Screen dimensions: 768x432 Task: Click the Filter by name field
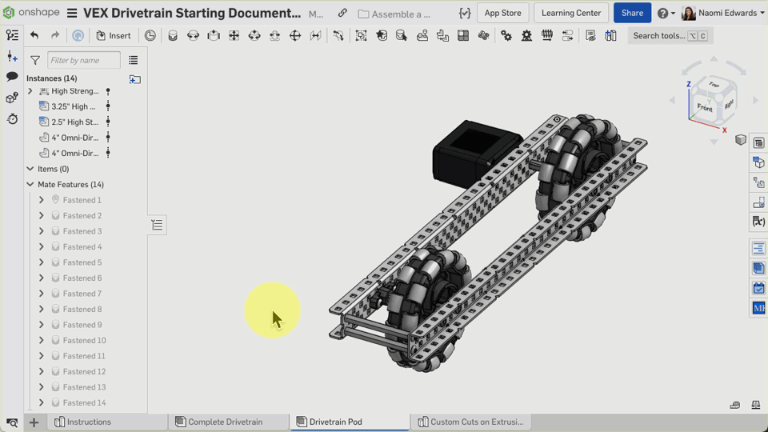83,60
